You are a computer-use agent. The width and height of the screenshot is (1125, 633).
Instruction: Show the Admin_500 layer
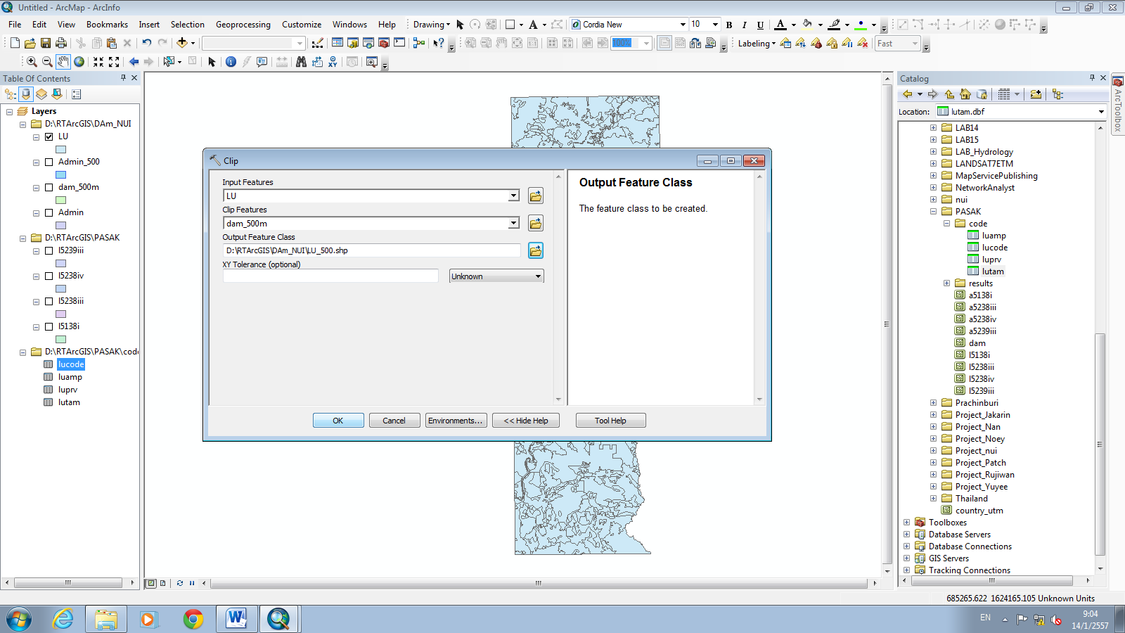(49, 162)
